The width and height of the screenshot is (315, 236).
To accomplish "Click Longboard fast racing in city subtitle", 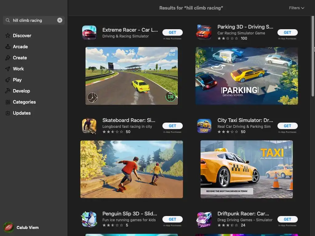I will point(127,127).
